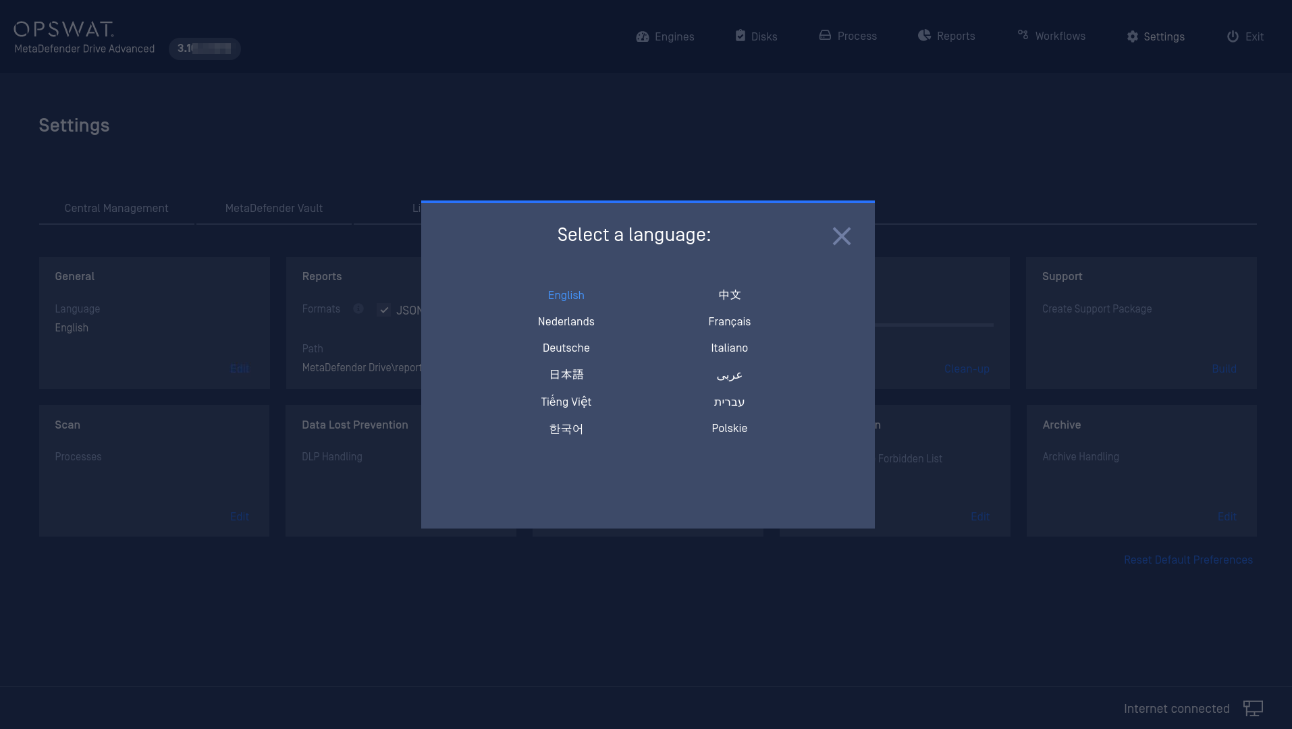
Task: Click the Exit menu label
Action: [1254, 36]
